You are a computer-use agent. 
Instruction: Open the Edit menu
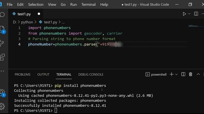pyautogui.click(x=20, y=4)
